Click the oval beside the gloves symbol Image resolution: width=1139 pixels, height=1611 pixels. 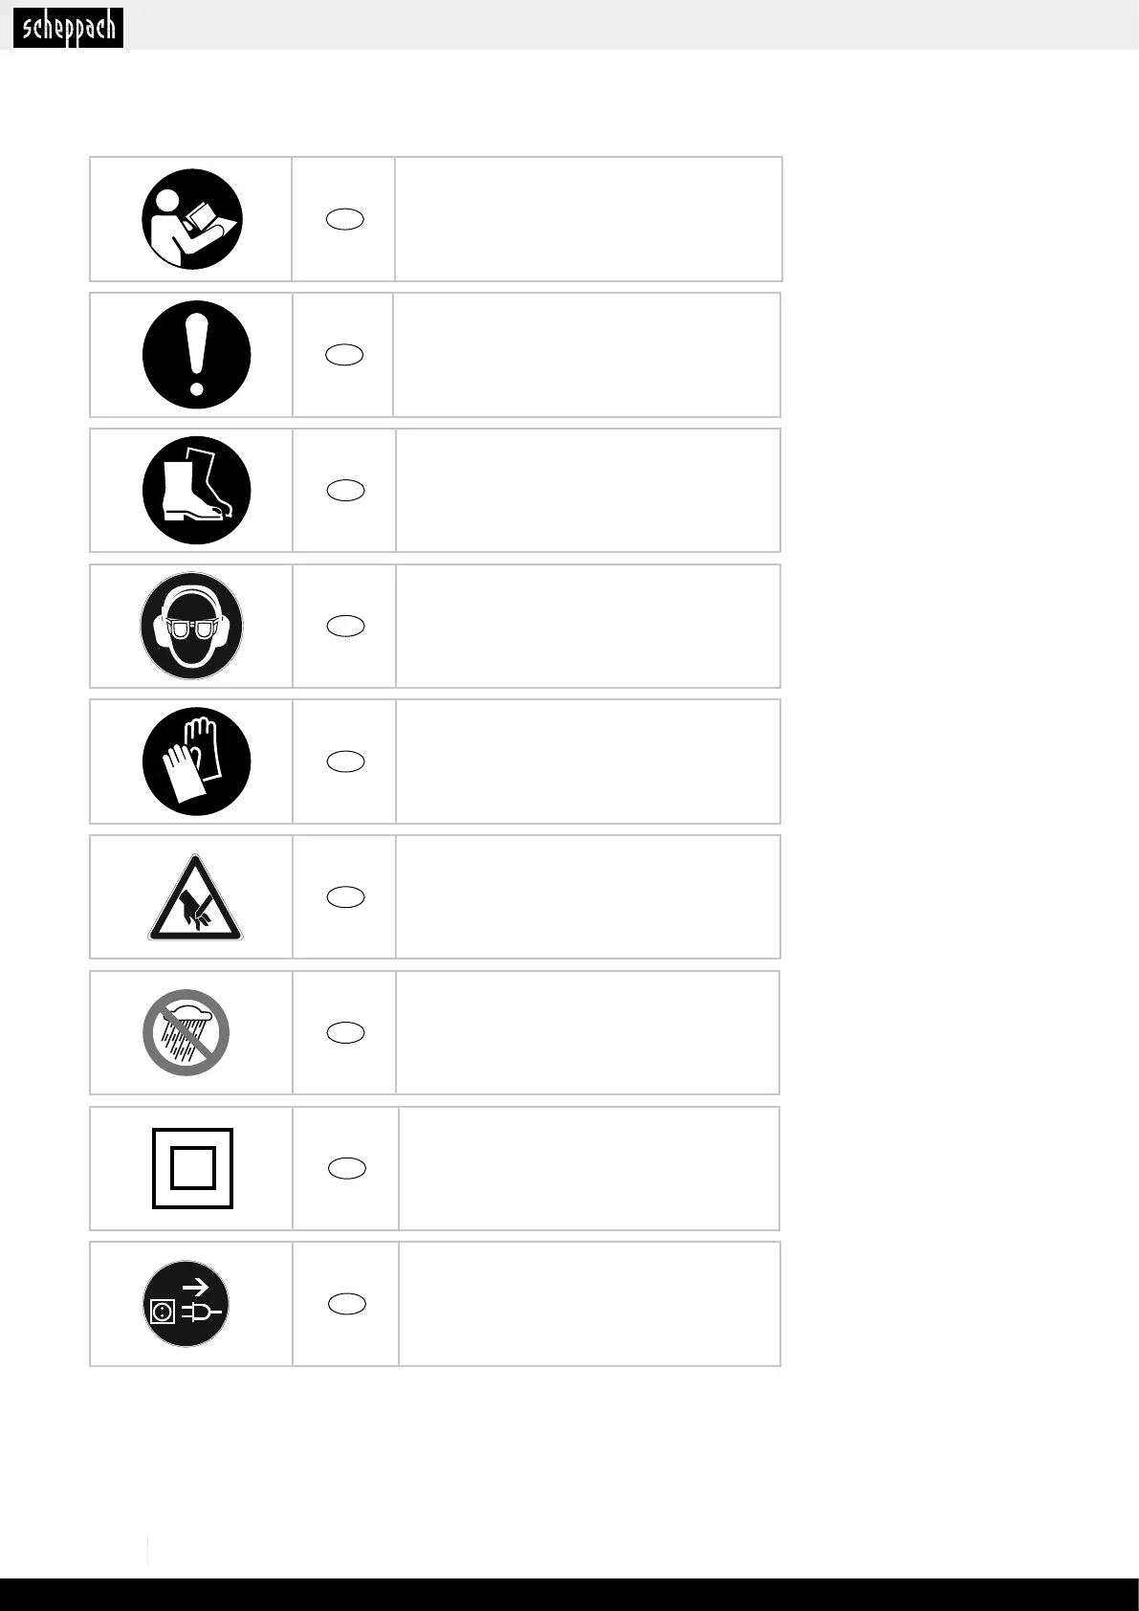(x=346, y=761)
